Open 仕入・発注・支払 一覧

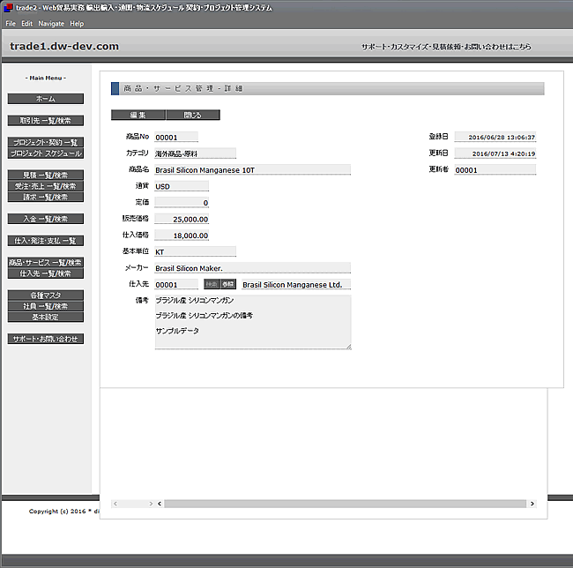[46, 241]
